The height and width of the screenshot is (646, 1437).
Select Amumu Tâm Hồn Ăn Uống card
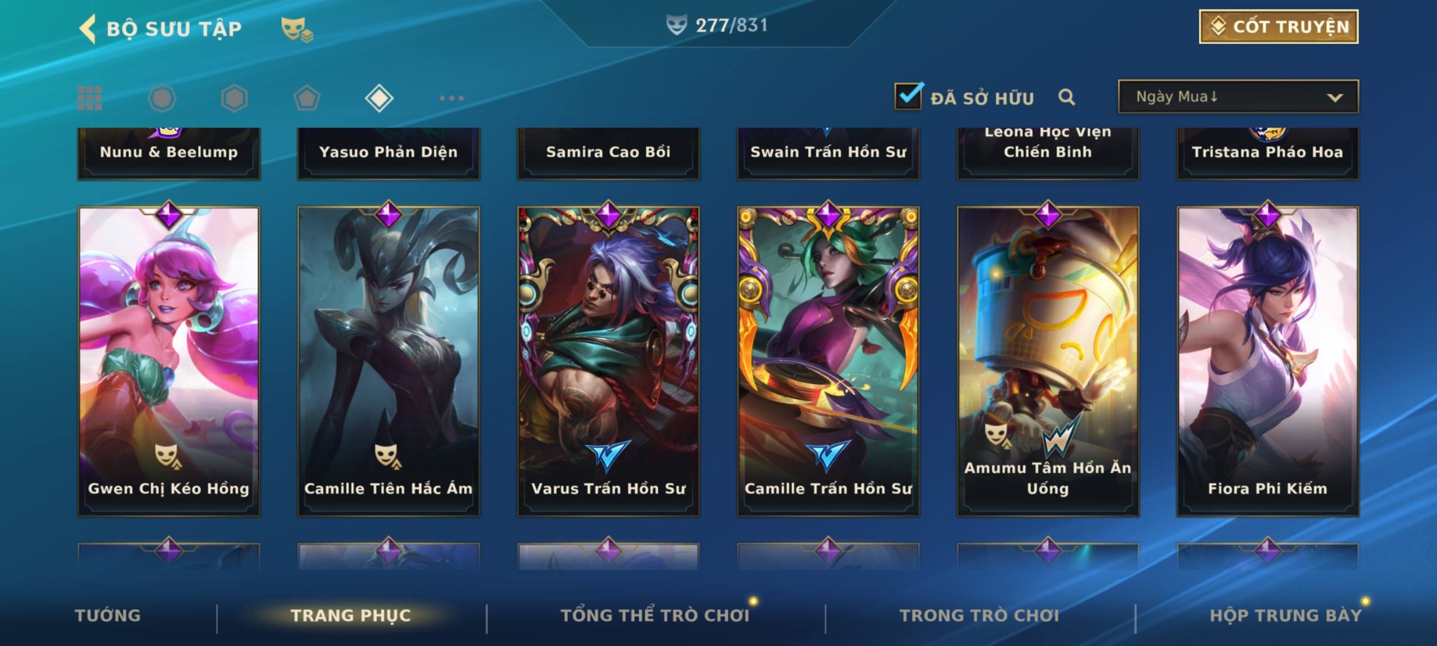click(1048, 361)
